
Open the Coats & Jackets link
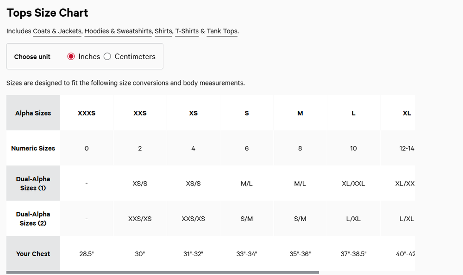pyautogui.click(x=57, y=31)
